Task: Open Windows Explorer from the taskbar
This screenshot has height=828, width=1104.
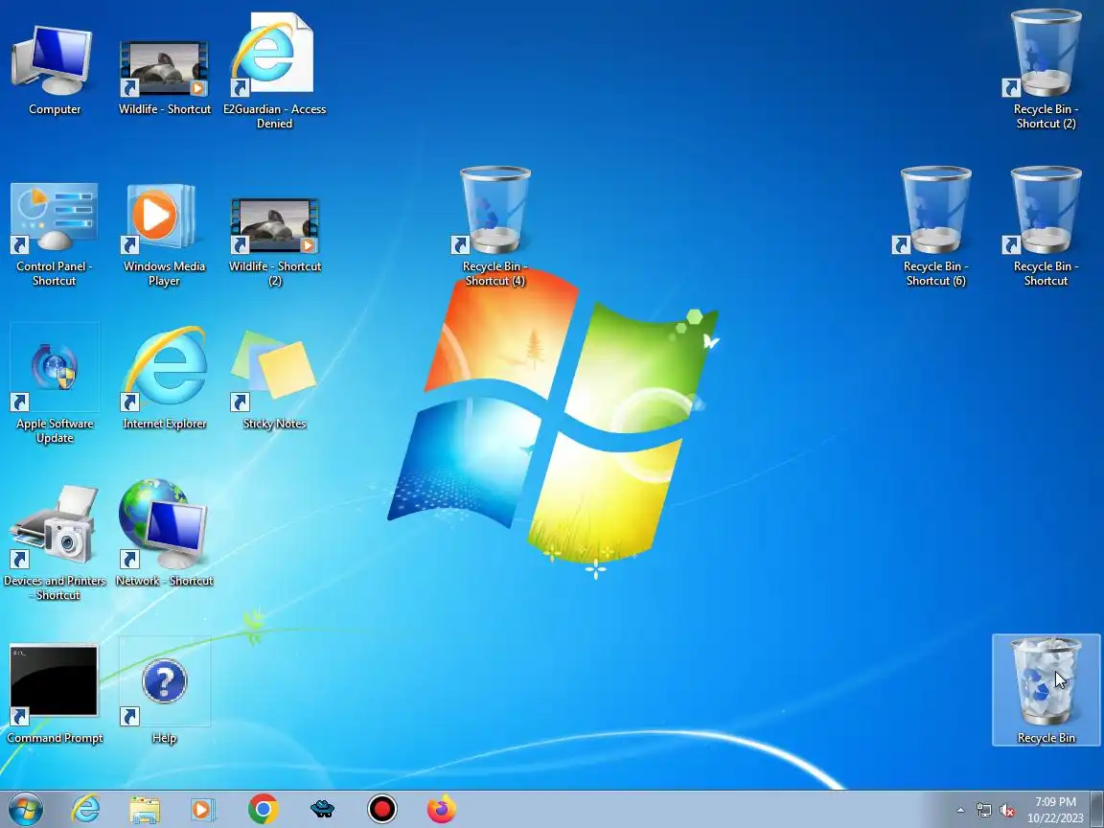Action: pos(145,810)
